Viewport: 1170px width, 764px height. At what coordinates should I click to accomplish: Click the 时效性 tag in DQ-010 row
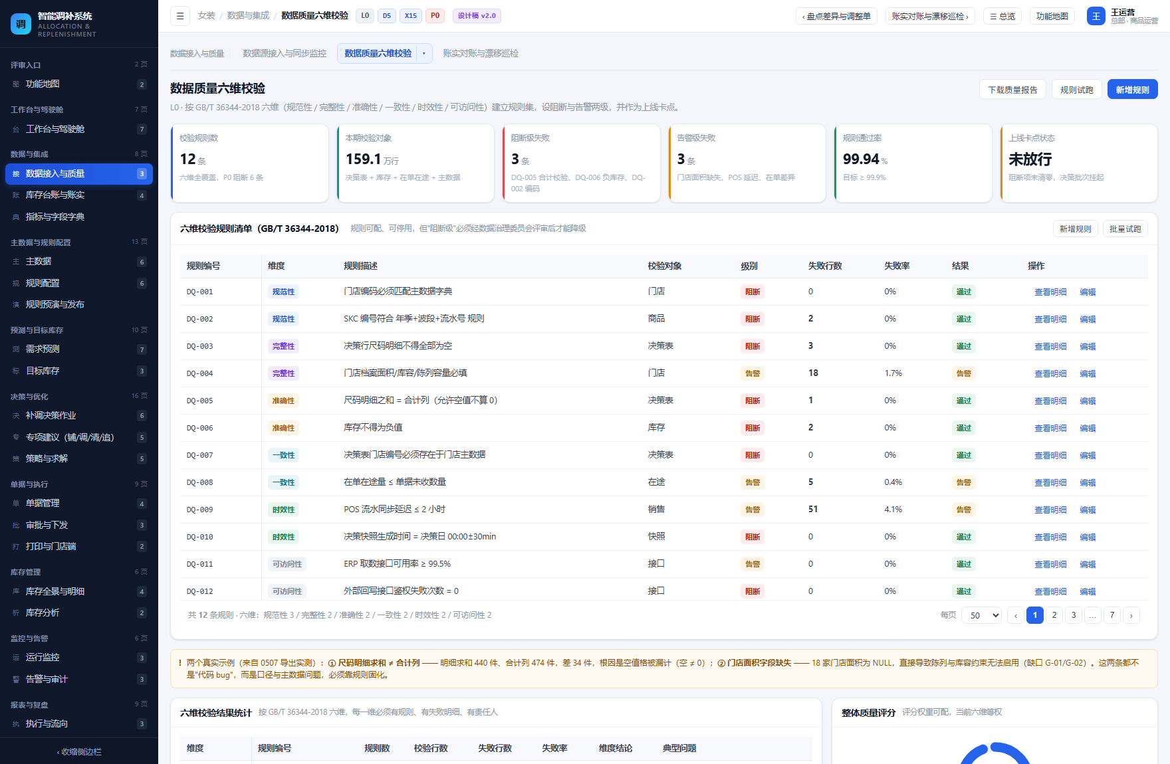coord(283,537)
